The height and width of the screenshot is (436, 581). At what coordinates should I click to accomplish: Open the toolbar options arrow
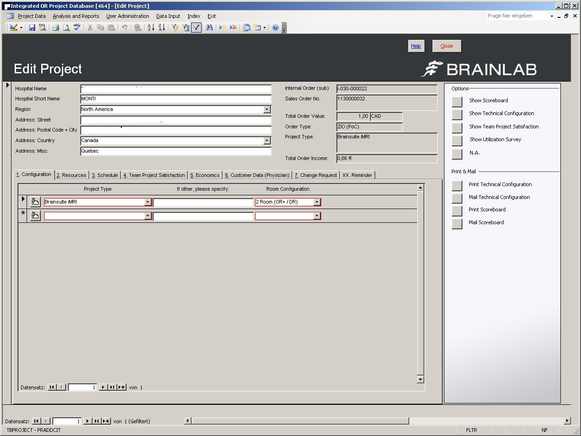[x=285, y=28]
